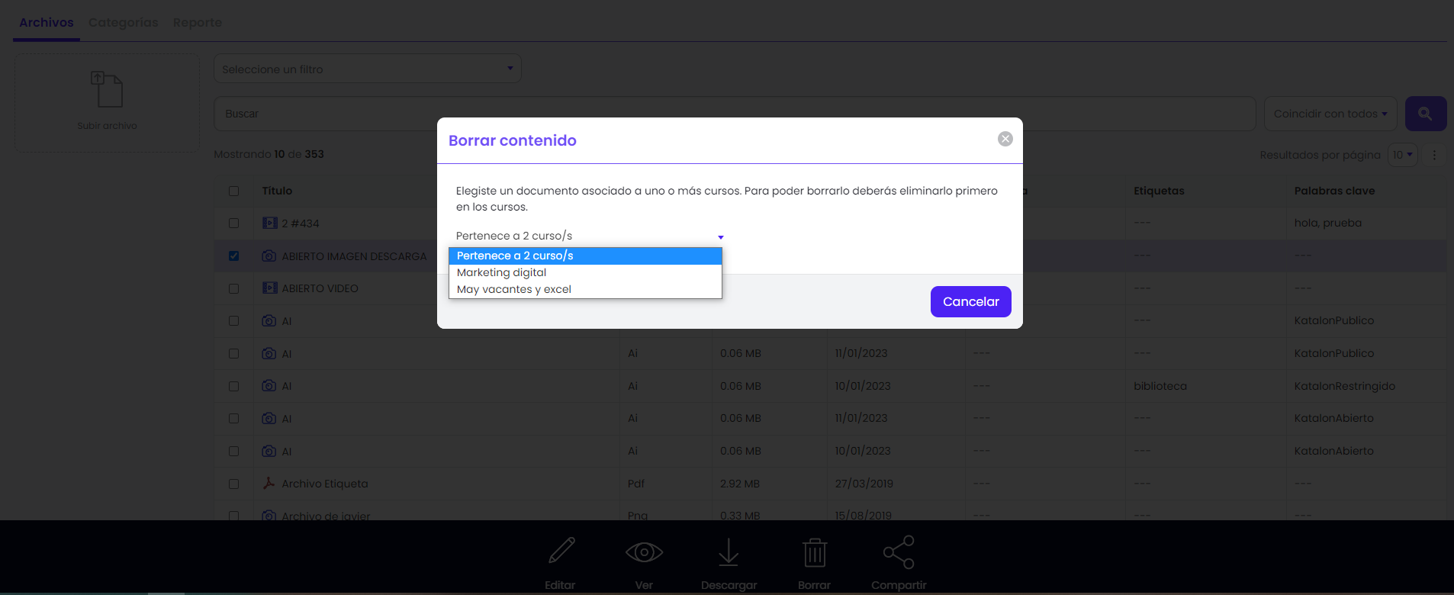
Task: Open the three-dot options menu near results
Action: click(x=1434, y=155)
